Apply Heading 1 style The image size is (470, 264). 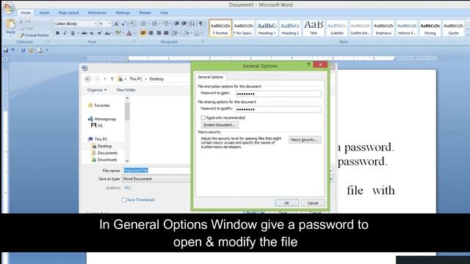tap(267, 29)
